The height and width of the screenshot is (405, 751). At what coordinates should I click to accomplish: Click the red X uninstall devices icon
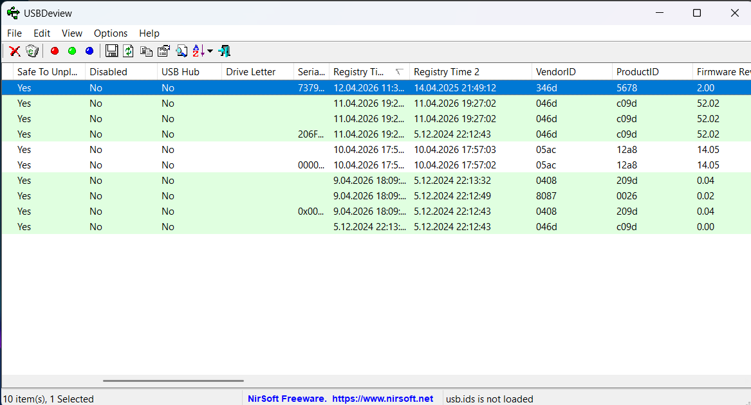click(x=15, y=51)
